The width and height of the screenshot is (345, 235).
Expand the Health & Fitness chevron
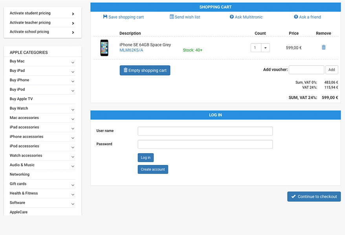pos(73,194)
